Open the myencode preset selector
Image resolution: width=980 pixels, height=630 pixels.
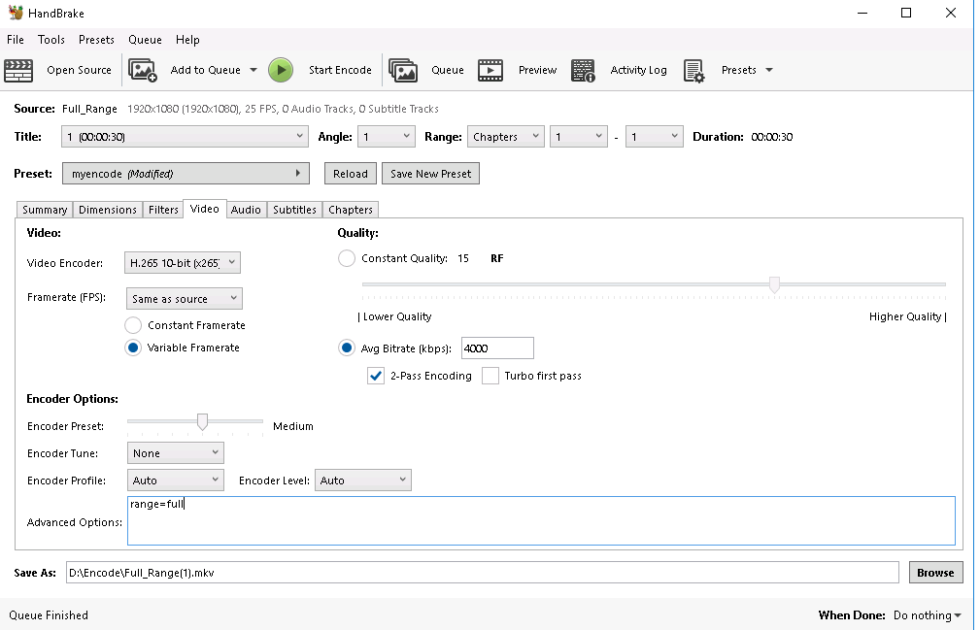tap(186, 174)
